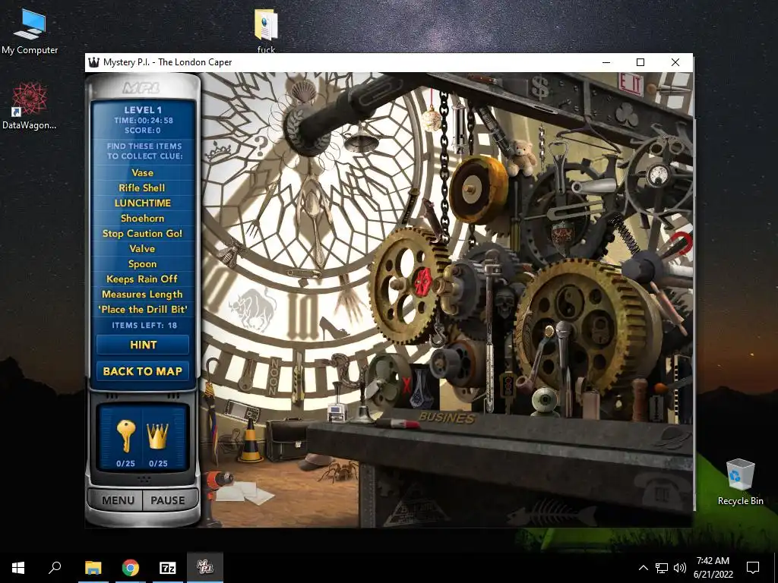
Task: Pick the BUSINES lettering on the bench
Action: (x=446, y=418)
